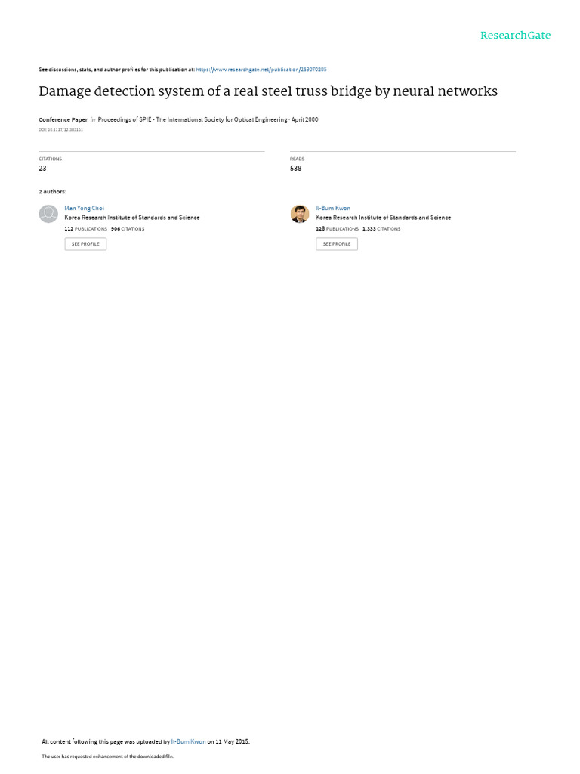This screenshot has height=774, width=580.
Task: Click Il-Bum Kwon's 128 publications count
Action: [x=338, y=229]
